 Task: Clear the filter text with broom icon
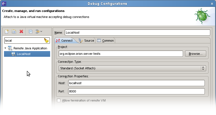click(x=46, y=41)
